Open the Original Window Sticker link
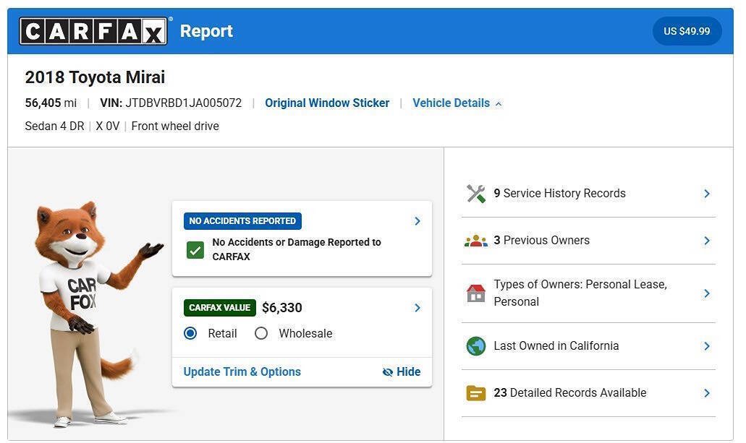 tap(327, 103)
